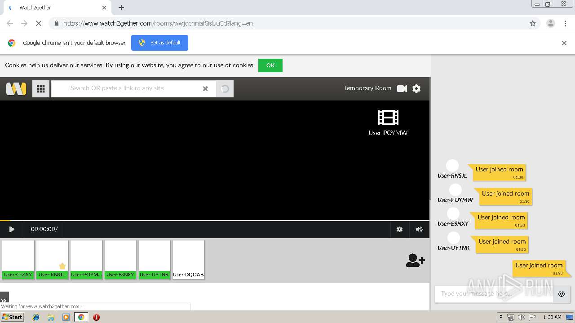Select User-ESNXY tile
Viewport: 575px width, 323px height.
point(120,260)
